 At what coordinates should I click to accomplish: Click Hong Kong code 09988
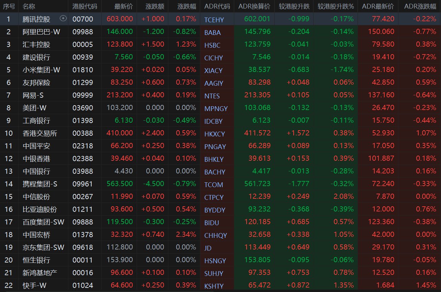pyautogui.click(x=83, y=32)
